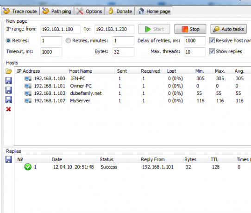This screenshot has width=251, height=213.
Task: Click the red X delete icon
Action: [8, 109]
